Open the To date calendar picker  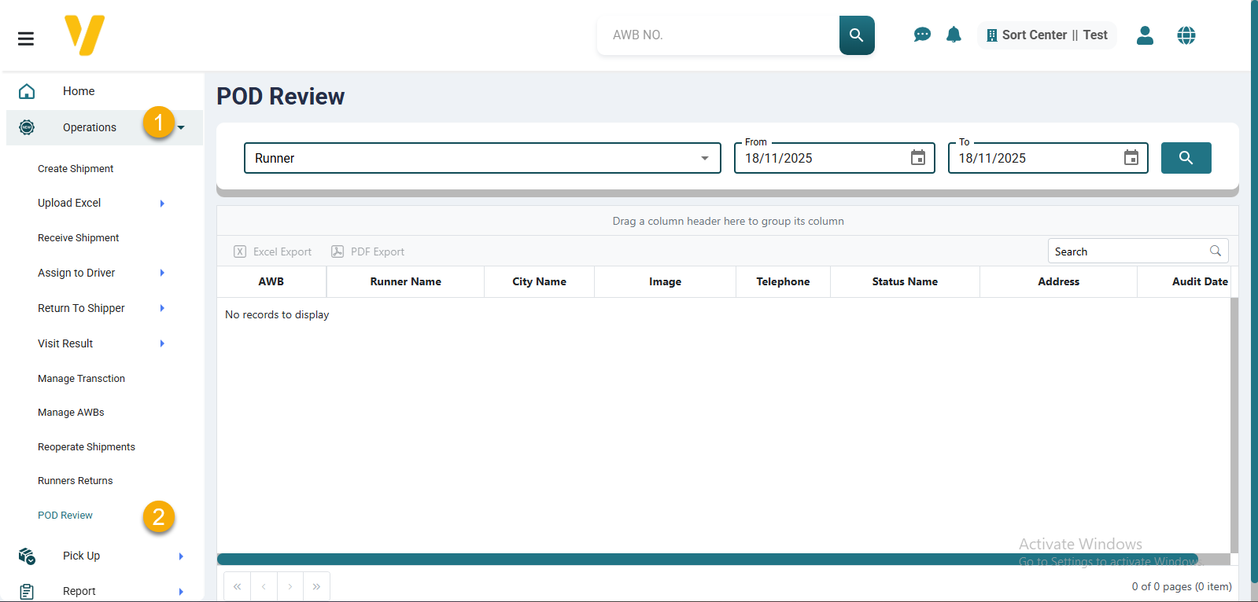1131,158
